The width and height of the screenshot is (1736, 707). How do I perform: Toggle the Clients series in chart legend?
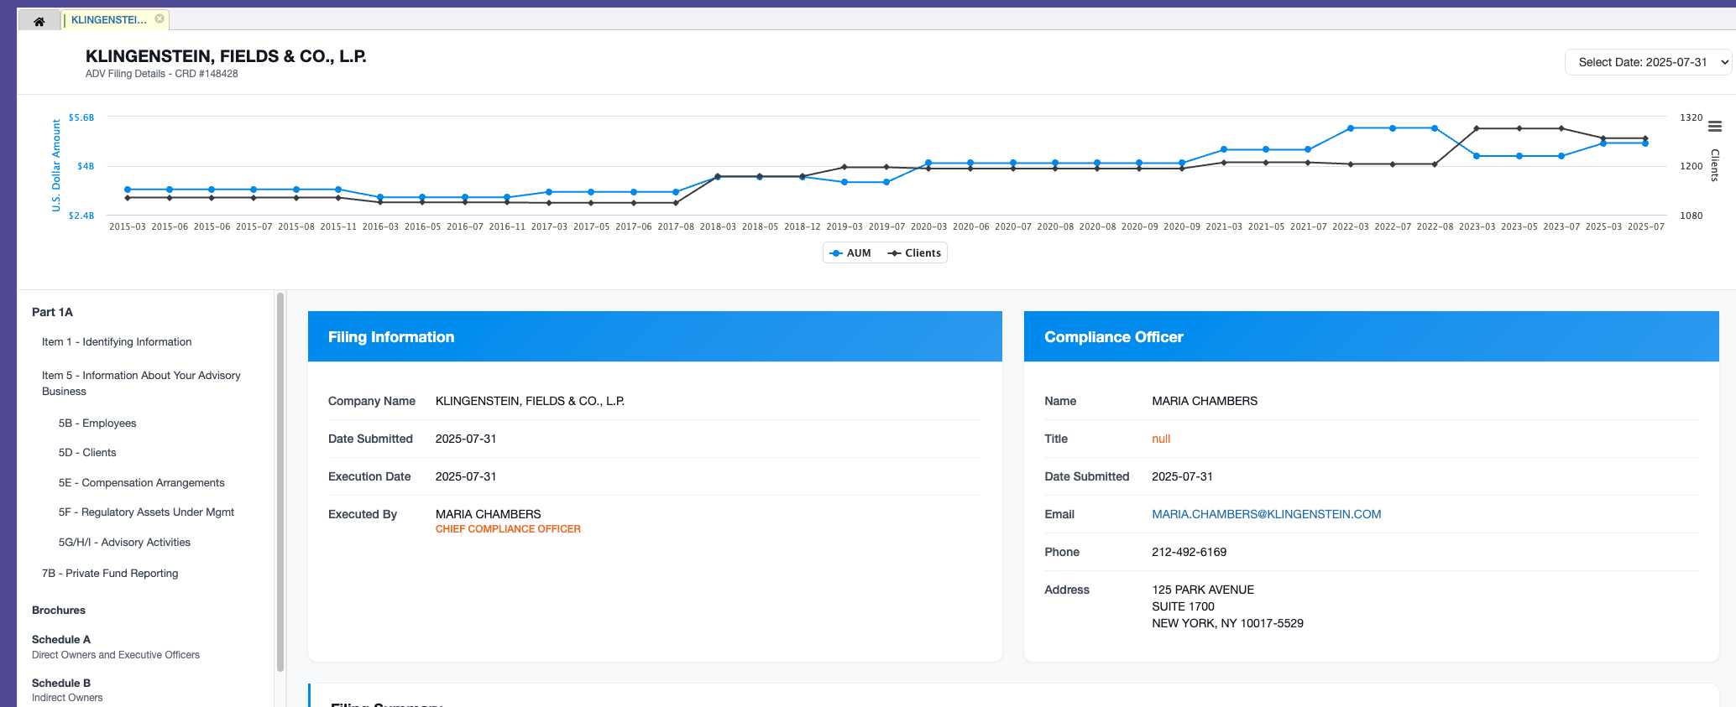click(915, 253)
